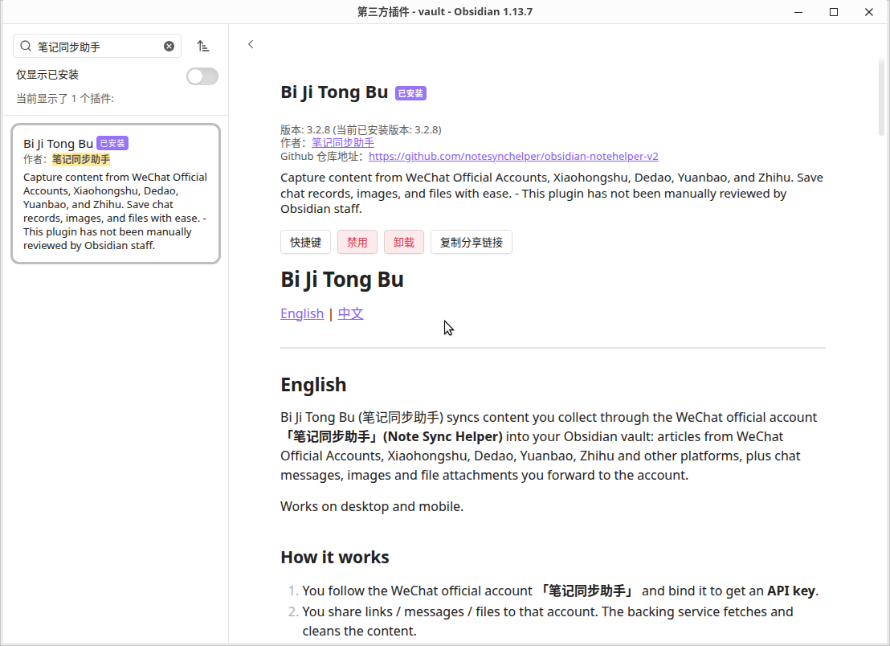Screen dimensions: 890x646
Task: Copy share link via 复制分享链接
Action: click(x=472, y=243)
